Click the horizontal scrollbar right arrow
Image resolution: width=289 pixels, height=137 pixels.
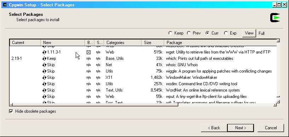(275, 105)
